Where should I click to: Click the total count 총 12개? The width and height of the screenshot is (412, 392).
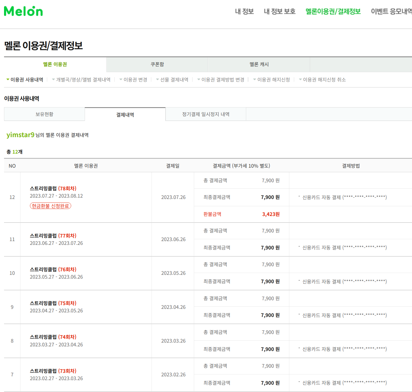[15, 152]
